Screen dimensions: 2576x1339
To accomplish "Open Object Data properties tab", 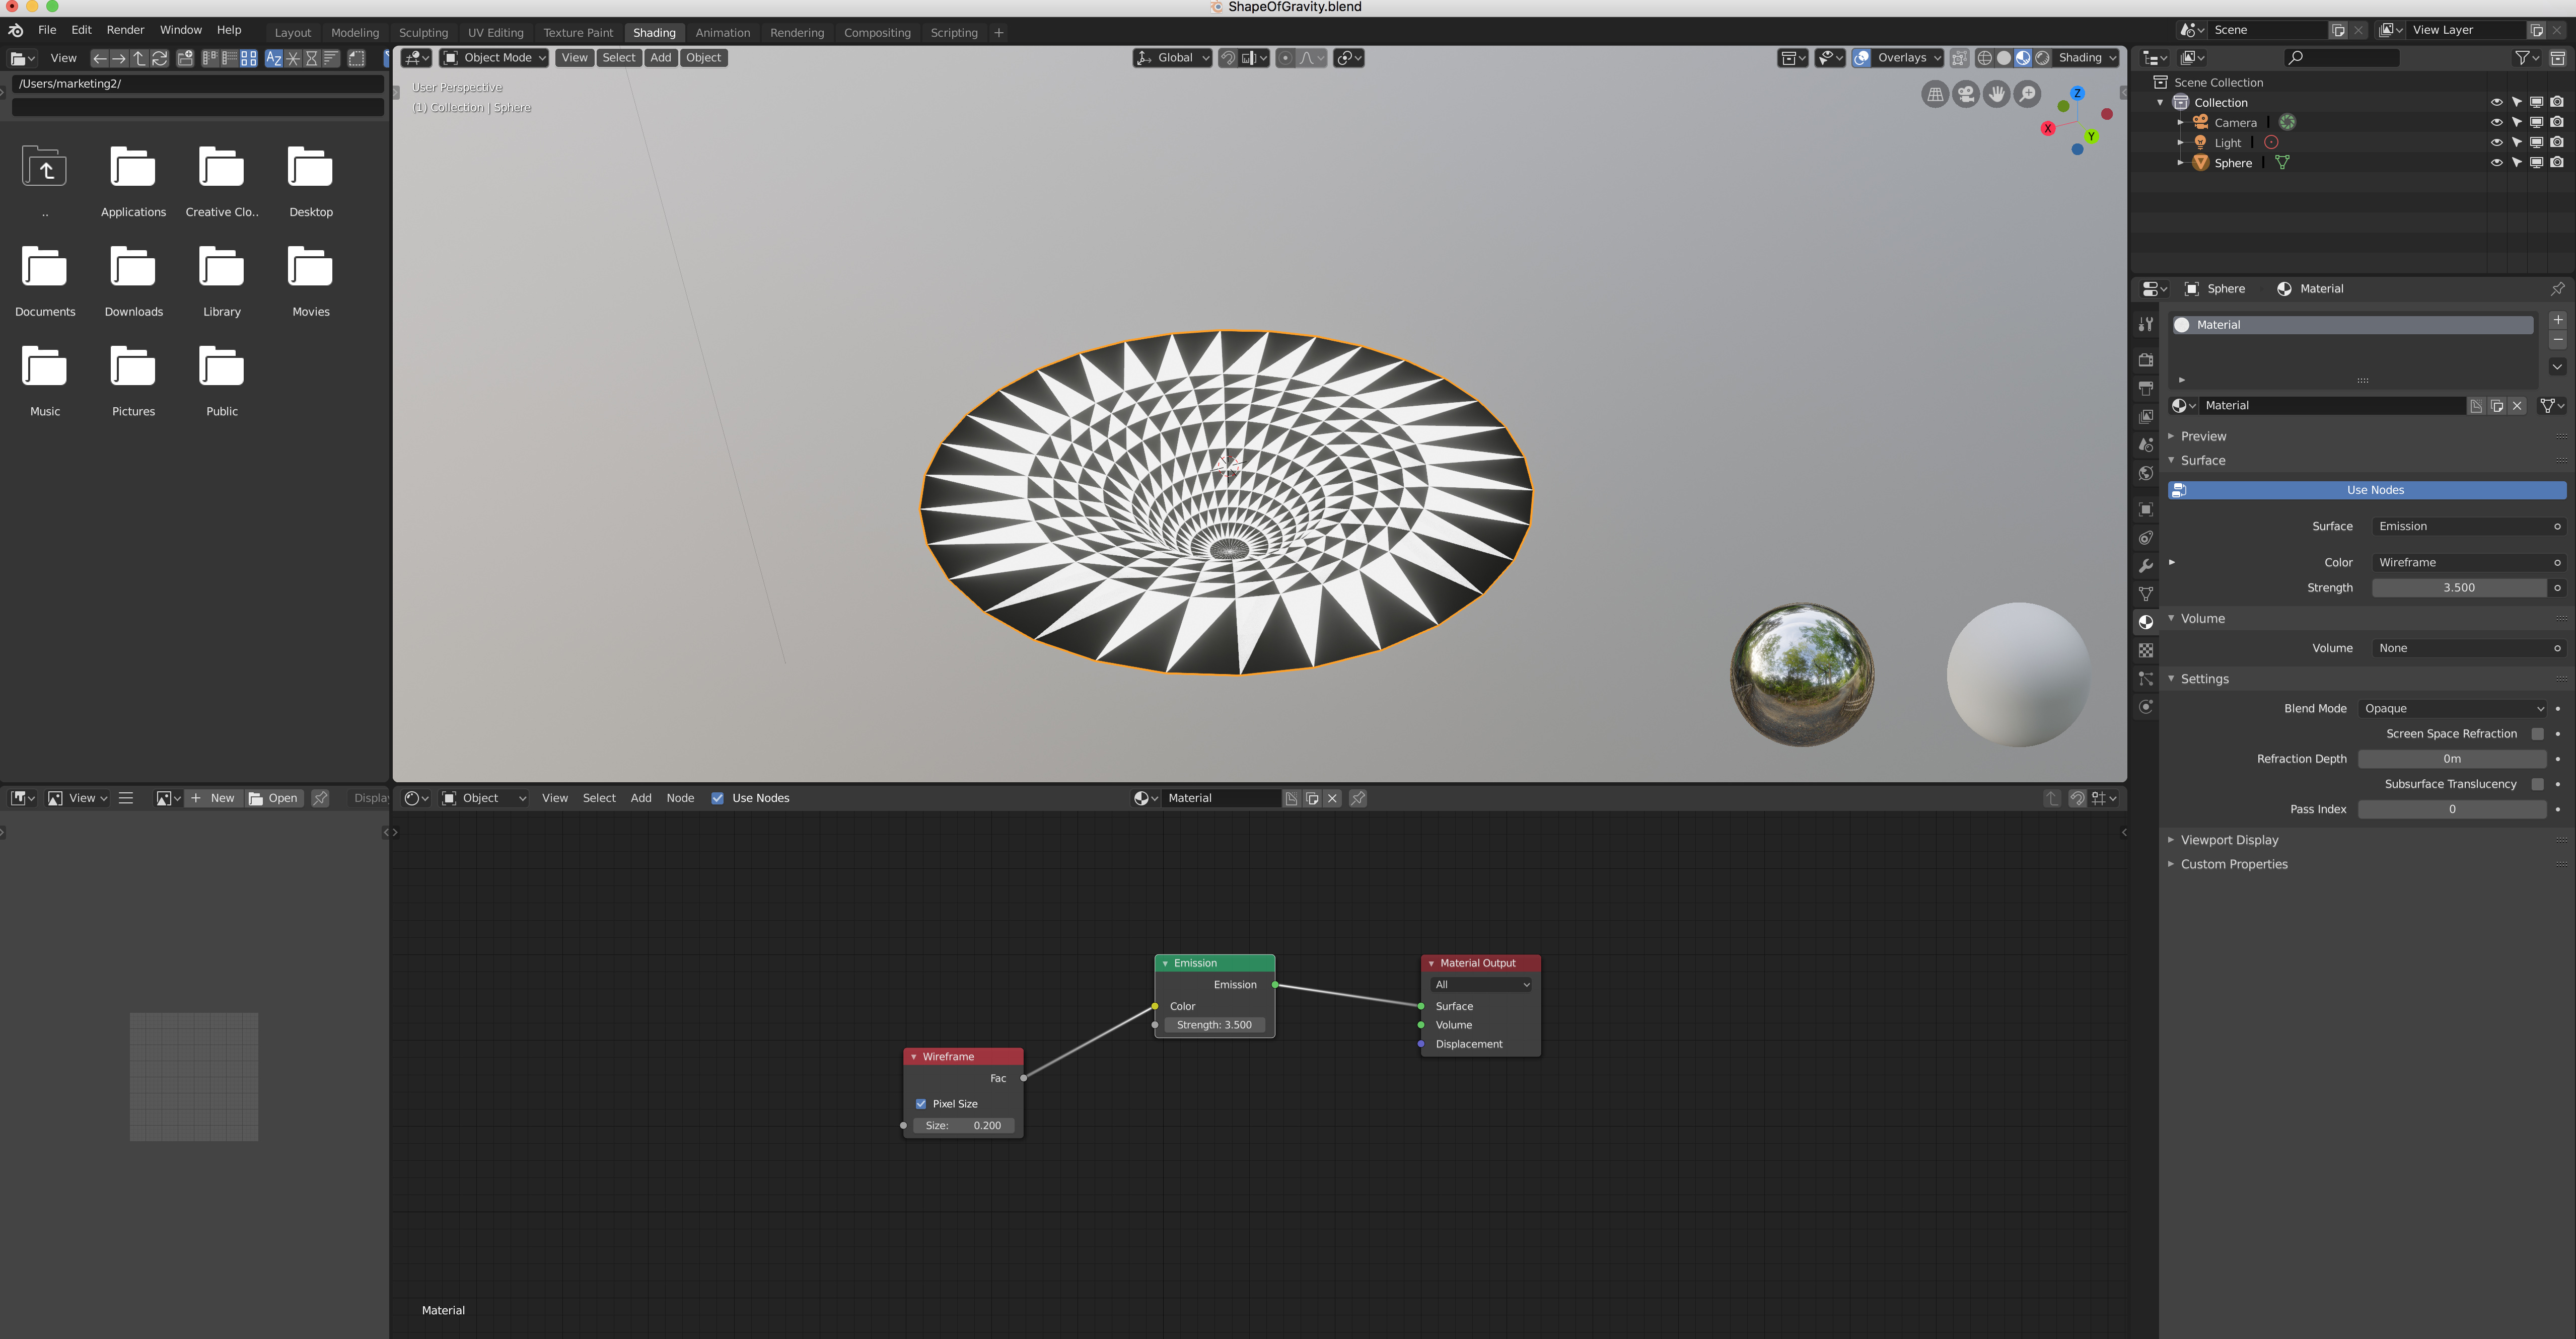I will tap(2146, 594).
